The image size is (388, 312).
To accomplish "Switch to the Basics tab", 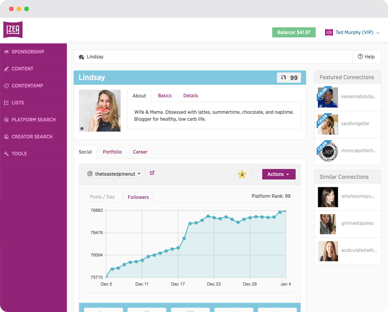I will [x=165, y=95].
